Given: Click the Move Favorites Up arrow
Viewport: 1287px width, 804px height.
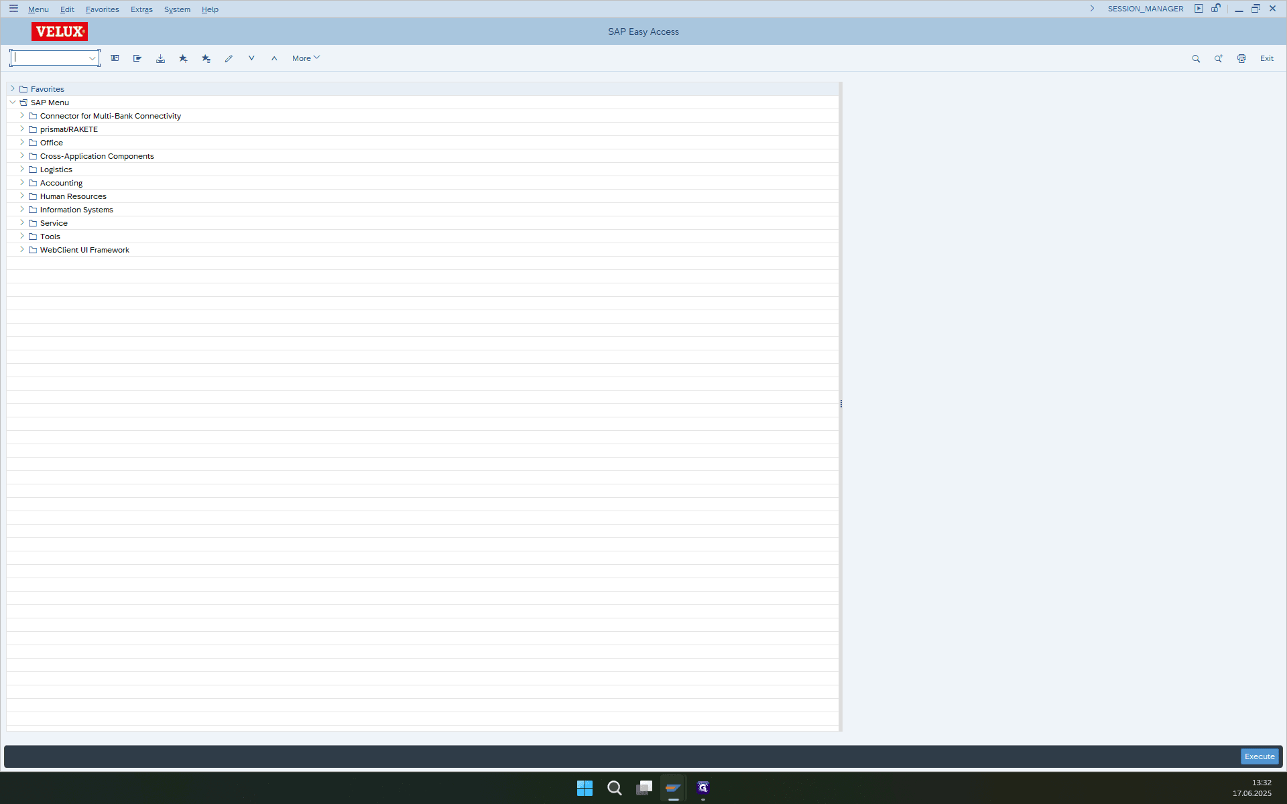Looking at the screenshot, I should pyautogui.click(x=274, y=58).
